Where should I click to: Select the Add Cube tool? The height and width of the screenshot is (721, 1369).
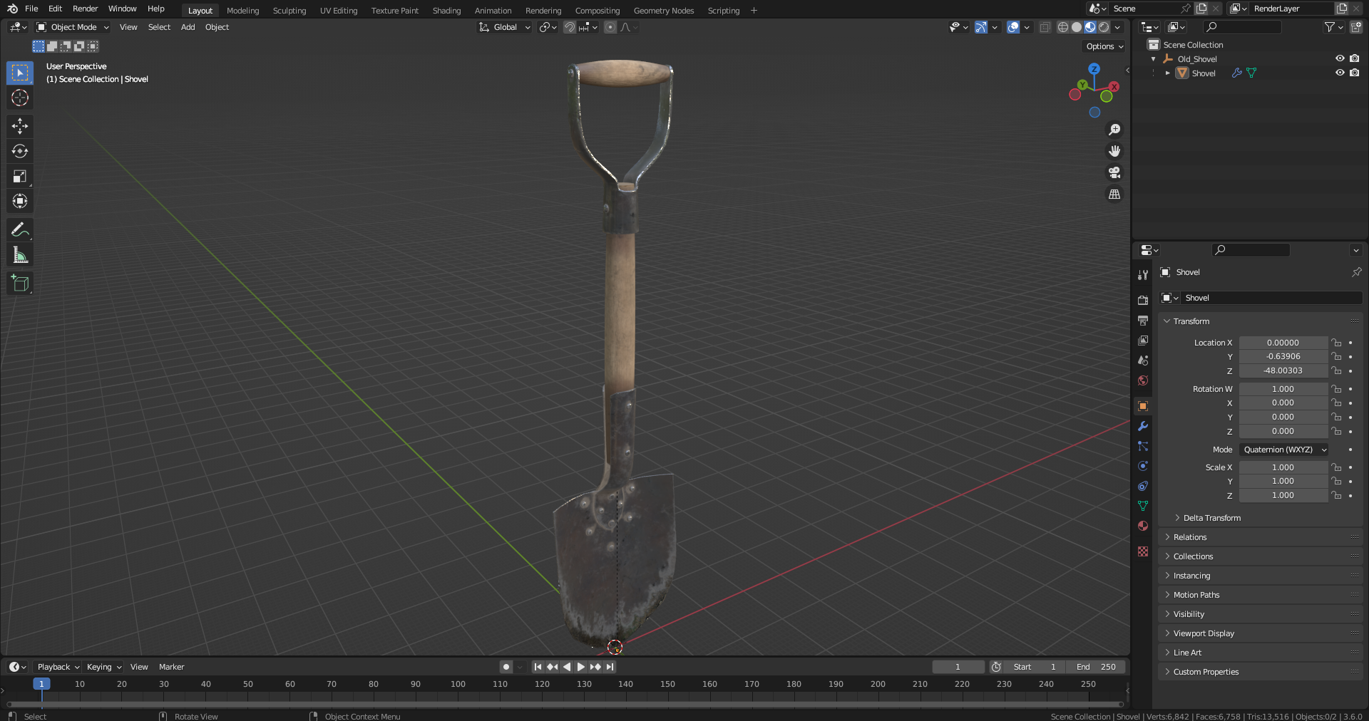[20, 283]
